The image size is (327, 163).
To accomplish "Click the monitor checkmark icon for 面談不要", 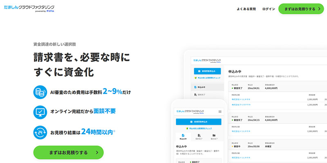I will pyautogui.click(x=40, y=112).
